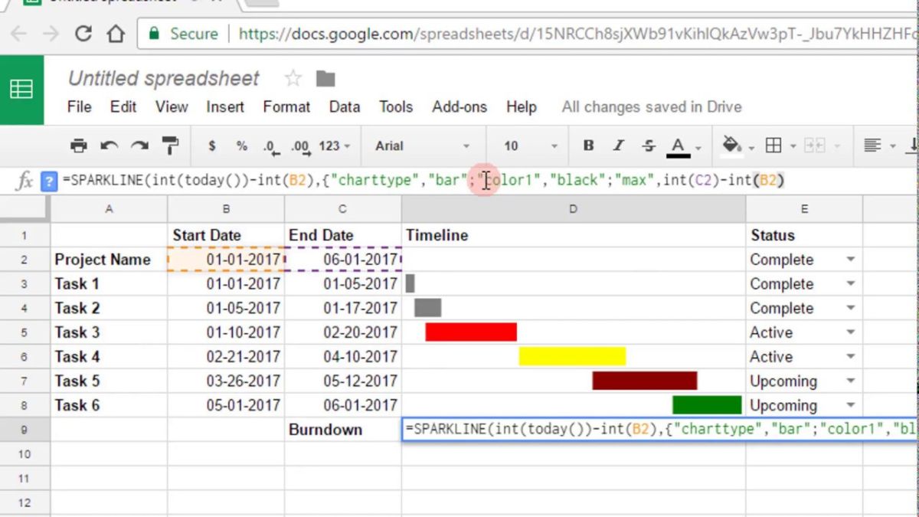Viewport: 919px width, 517px height.
Task: Open the Format menu
Action: click(286, 107)
